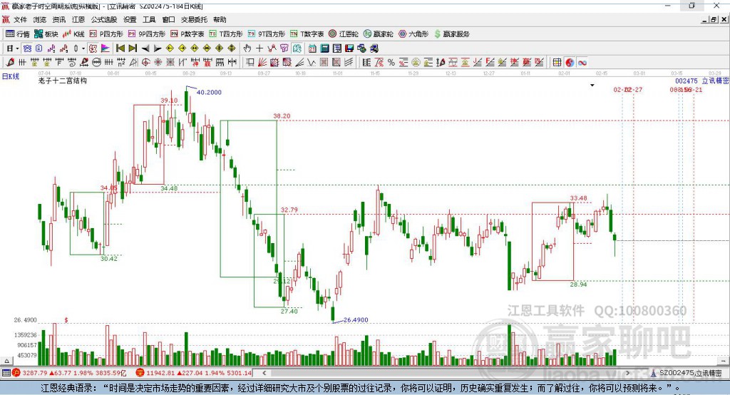Screen dimensions: 730x395
Task: Click the 3287.79 Shanghai index value
Action: [34, 373]
